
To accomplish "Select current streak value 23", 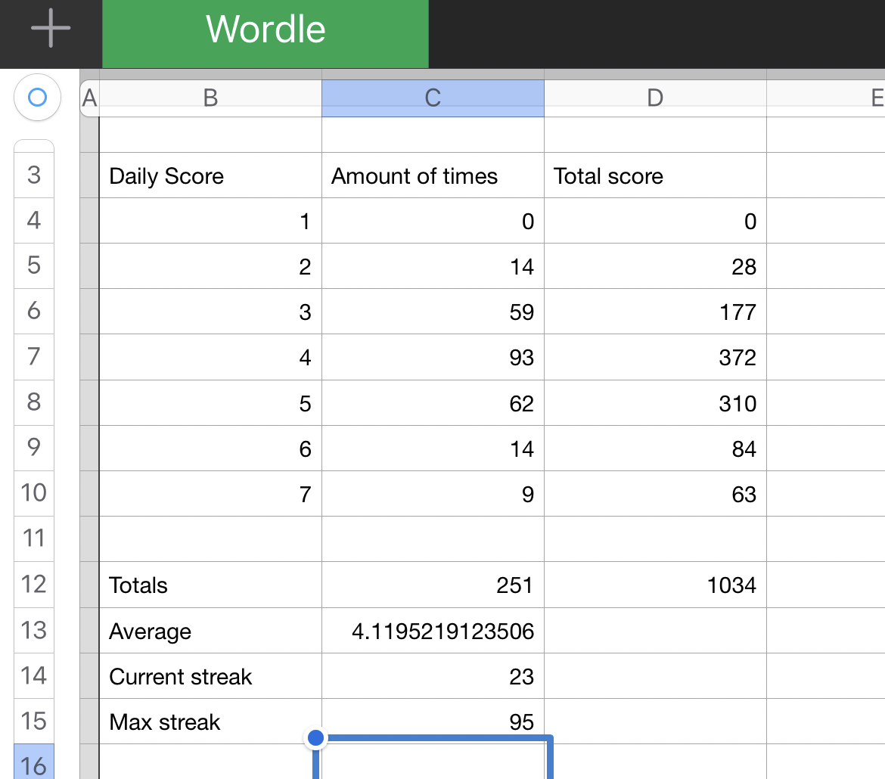I will tap(433, 676).
